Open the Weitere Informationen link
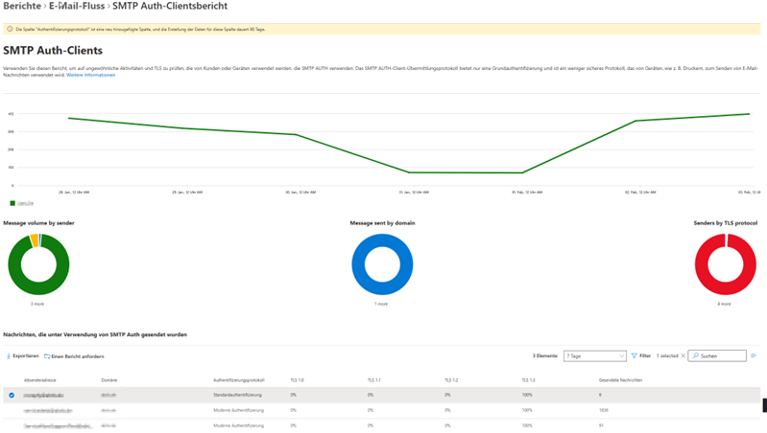This screenshot has width=767, height=433. click(x=90, y=75)
